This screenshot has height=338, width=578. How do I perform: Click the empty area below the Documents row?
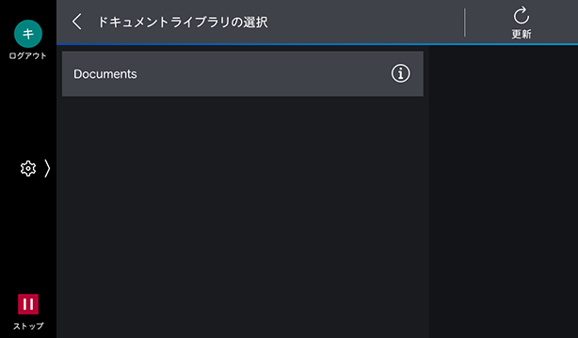pos(243,217)
